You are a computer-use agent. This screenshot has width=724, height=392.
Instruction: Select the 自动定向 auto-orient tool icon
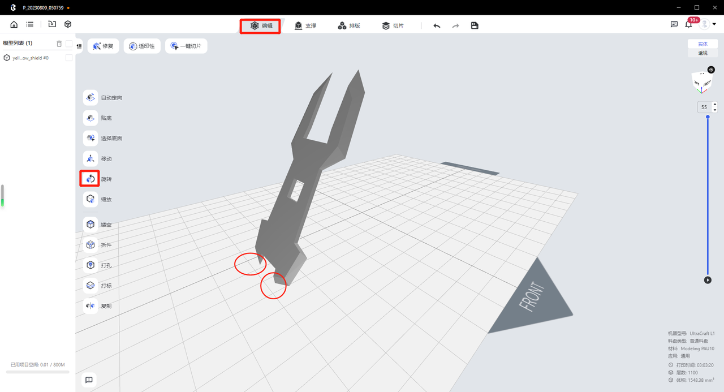tap(90, 98)
